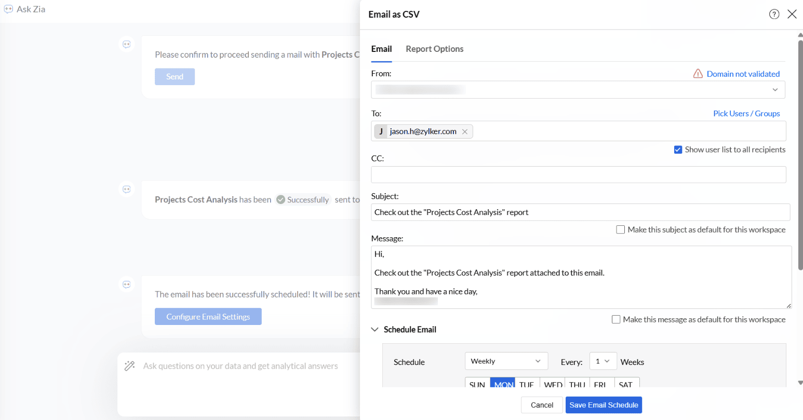Click the panel's vertical scrollbar
The height and width of the screenshot is (420, 803).
(x=800, y=156)
